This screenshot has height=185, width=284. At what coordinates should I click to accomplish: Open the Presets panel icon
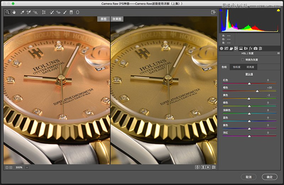(x=261, y=48)
